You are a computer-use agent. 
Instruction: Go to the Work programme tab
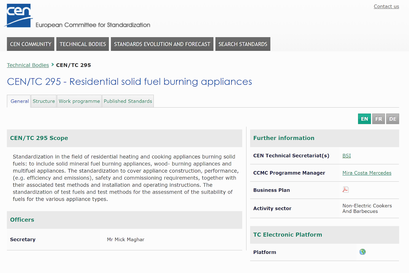pos(79,101)
